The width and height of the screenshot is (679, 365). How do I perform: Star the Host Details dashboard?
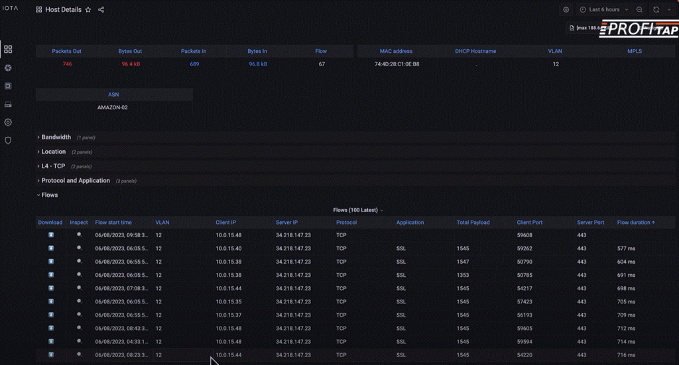tap(88, 10)
